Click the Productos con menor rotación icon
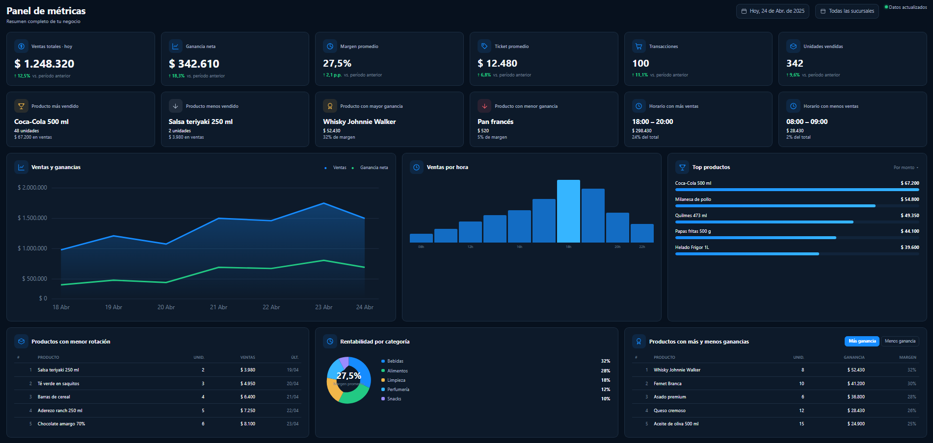Viewport: 933px width, 443px height. (x=21, y=342)
